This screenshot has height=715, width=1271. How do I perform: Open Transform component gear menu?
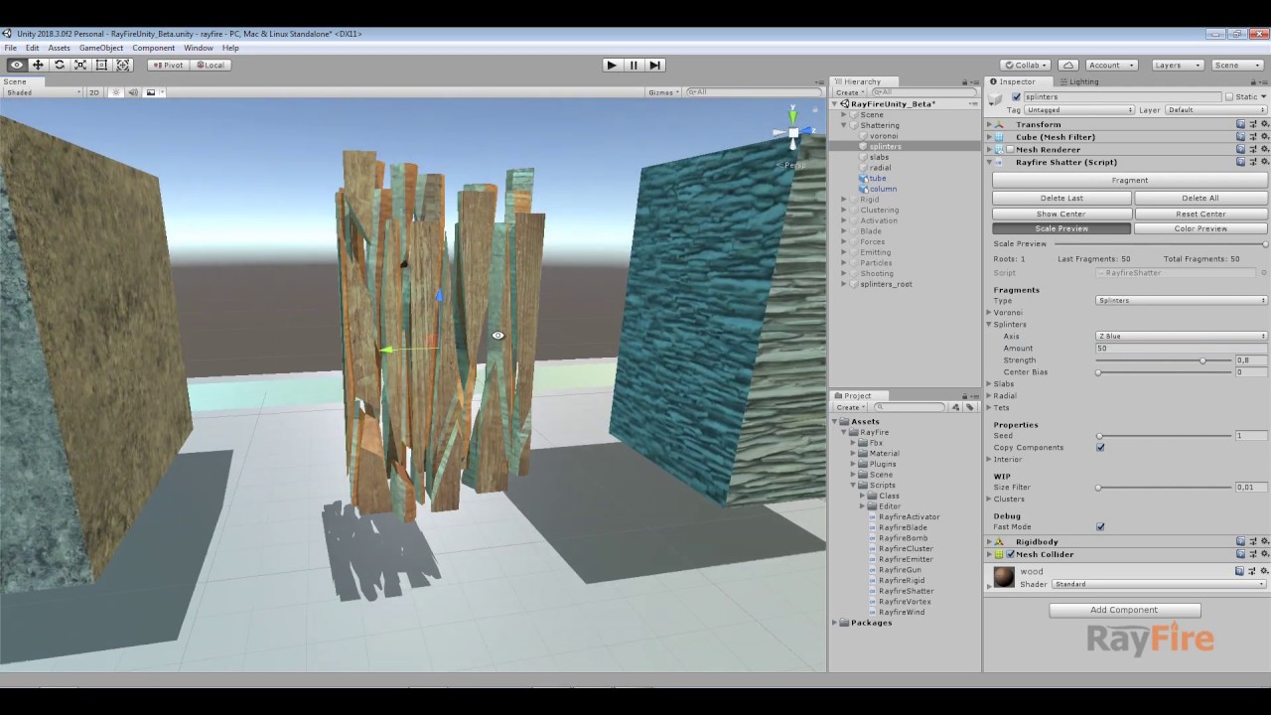tap(1264, 124)
